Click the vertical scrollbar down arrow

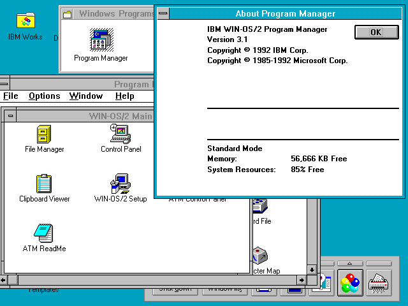click(312, 270)
